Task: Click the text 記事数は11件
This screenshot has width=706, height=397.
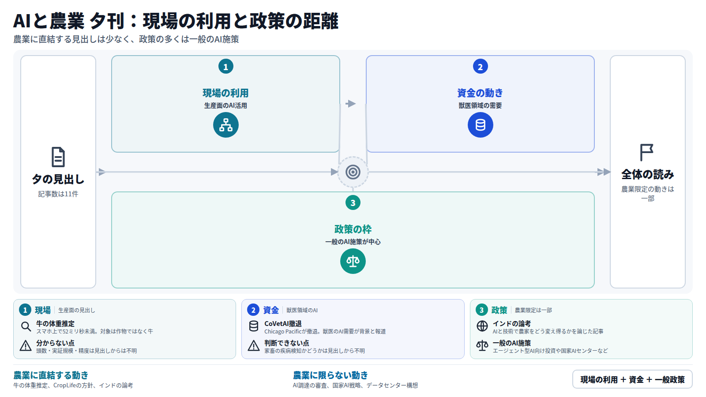Action: (58, 194)
